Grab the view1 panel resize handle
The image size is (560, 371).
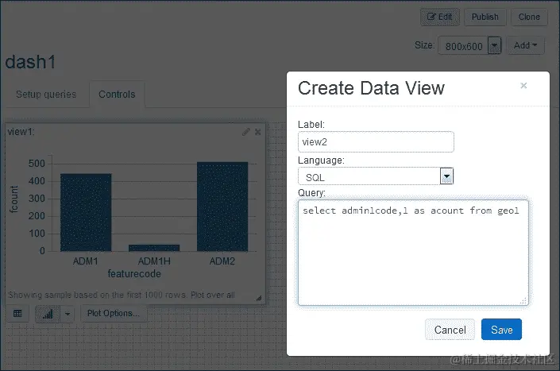pos(259,298)
